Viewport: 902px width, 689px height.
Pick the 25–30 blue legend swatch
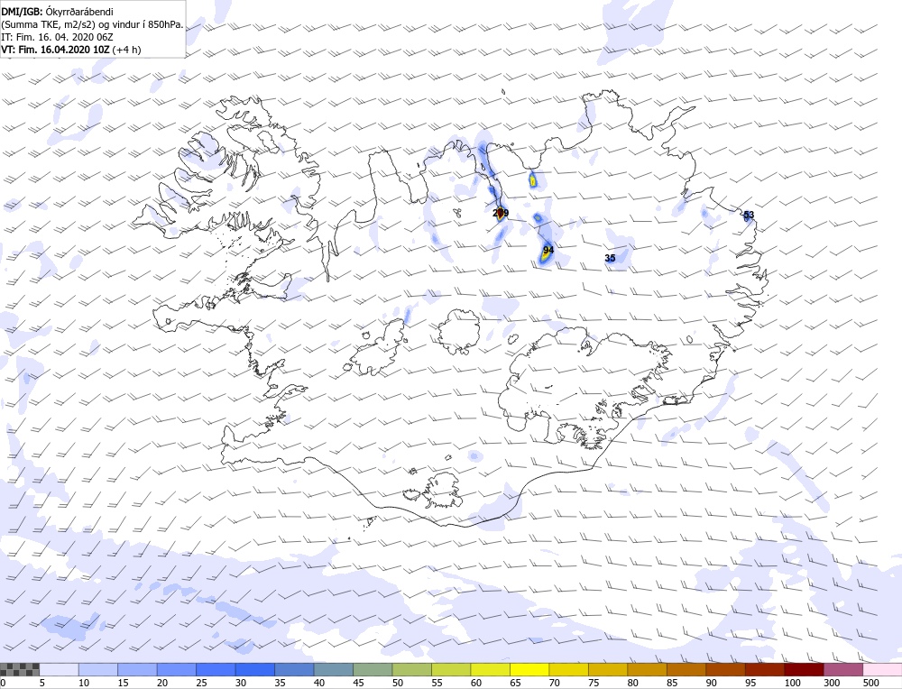click(216, 669)
